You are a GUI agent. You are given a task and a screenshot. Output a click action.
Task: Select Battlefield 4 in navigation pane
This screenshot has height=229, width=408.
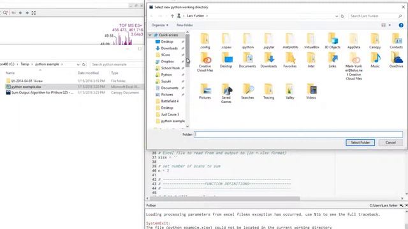pos(170,101)
